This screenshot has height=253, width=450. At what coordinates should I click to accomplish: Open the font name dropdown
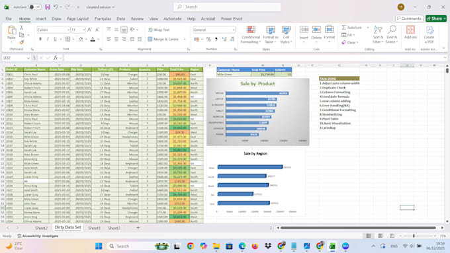coord(68,30)
